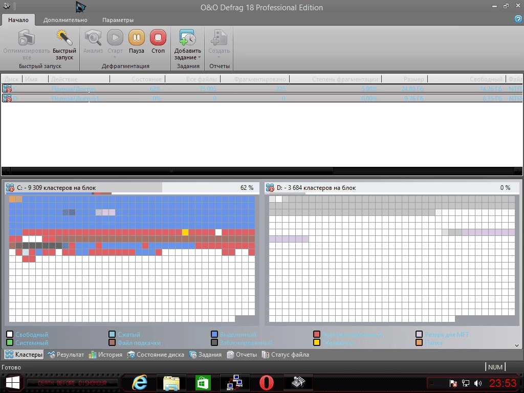This screenshot has height=393, width=524.
Task: Click horizontal scrollbar of drive list
Action: click(171, 171)
